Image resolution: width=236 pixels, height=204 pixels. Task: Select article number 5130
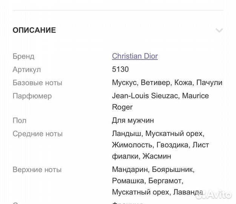120,70
